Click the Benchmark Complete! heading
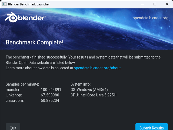Screen dimensions: 173x130 [x=35, y=42]
